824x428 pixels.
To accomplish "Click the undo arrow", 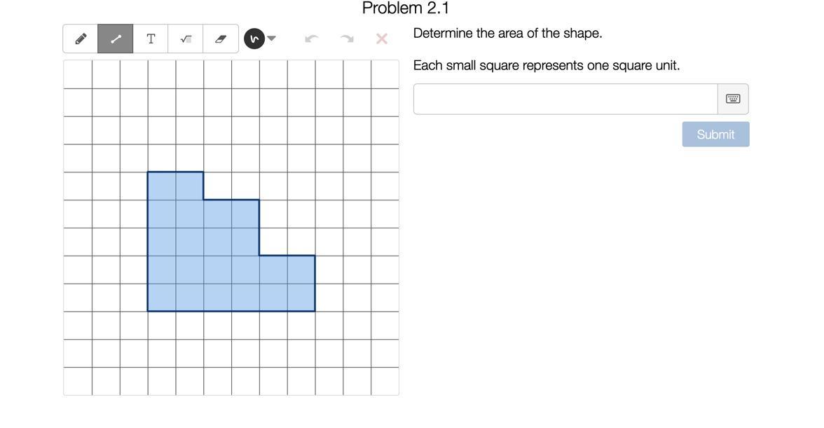I will click(x=312, y=39).
